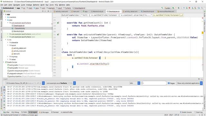Click the Debug app bug icon in toolbar
Screen dimensions: 206x116
coord(179,8)
